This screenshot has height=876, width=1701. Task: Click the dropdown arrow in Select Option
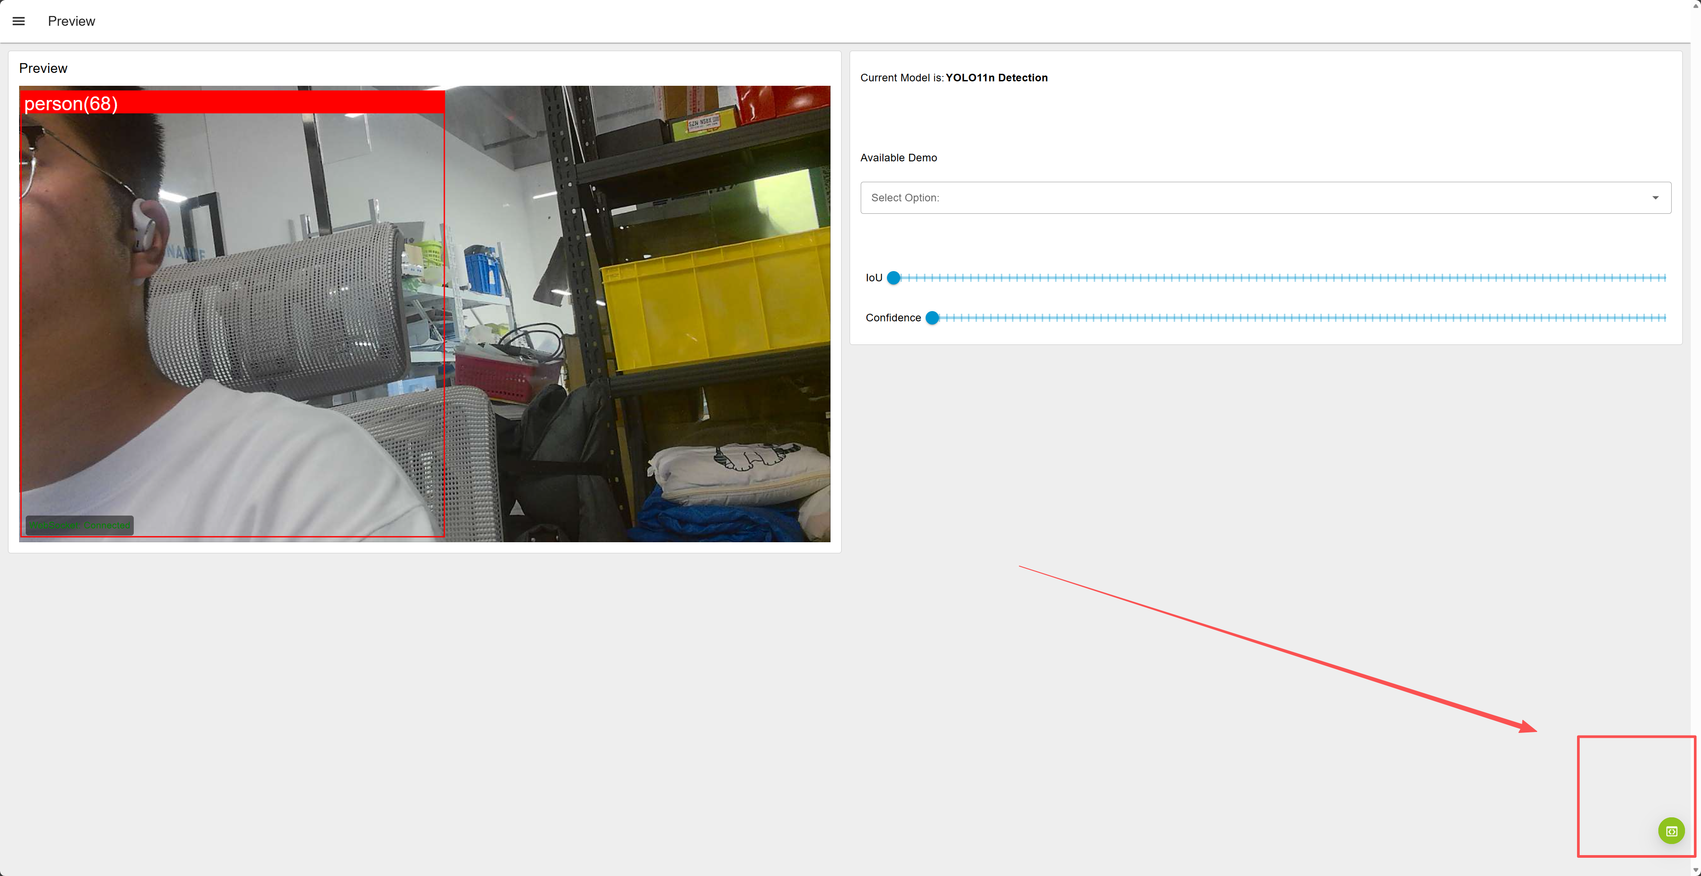pyautogui.click(x=1655, y=197)
